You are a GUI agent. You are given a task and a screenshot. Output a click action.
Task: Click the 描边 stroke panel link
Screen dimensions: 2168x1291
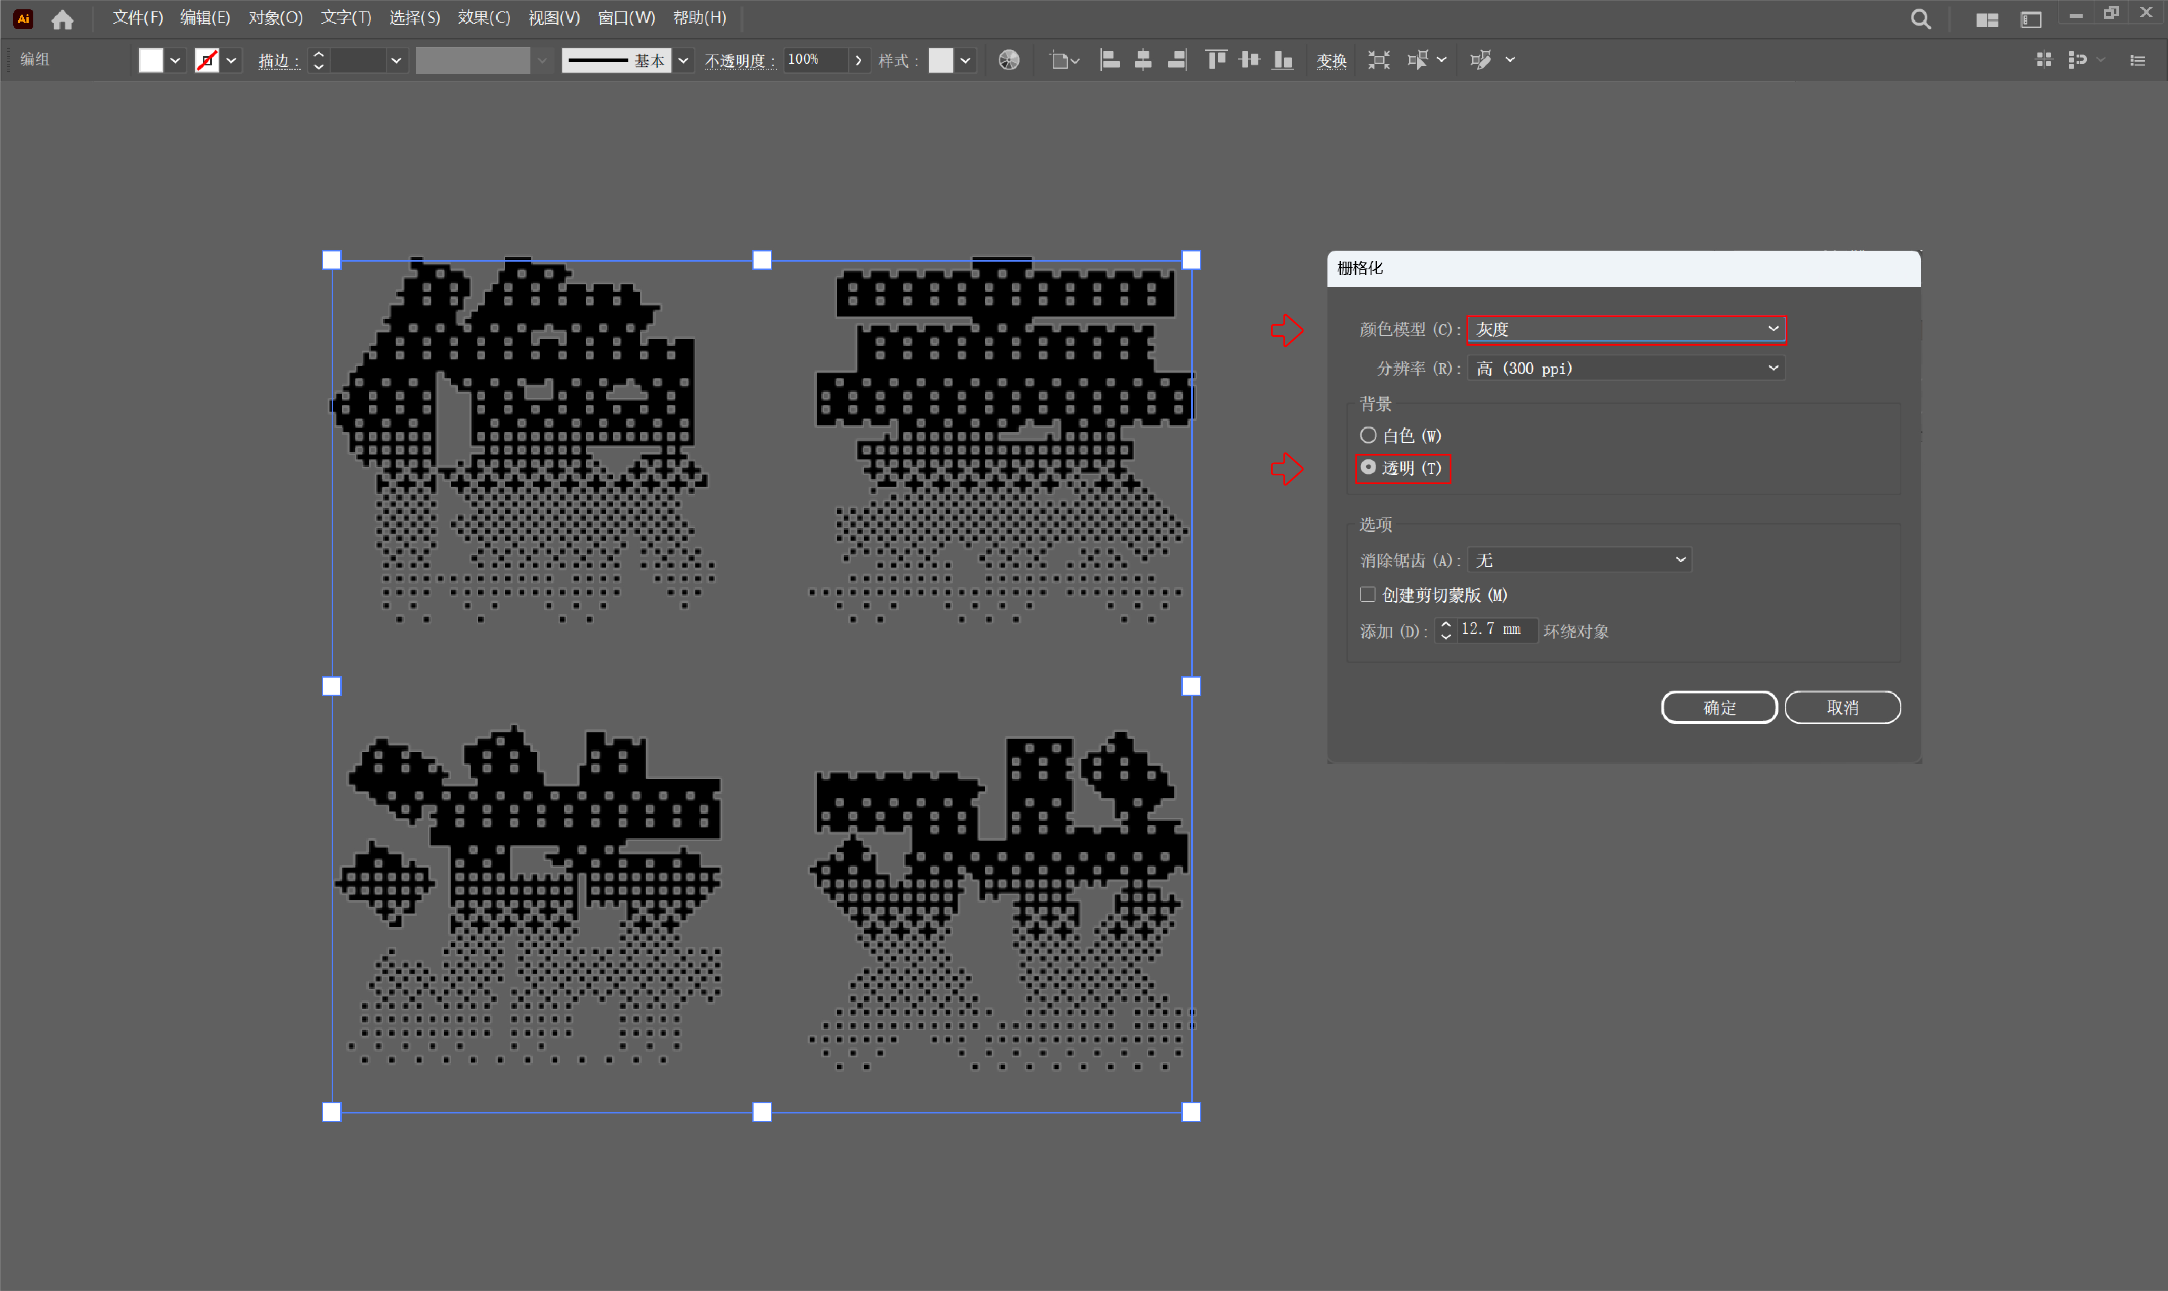click(278, 61)
